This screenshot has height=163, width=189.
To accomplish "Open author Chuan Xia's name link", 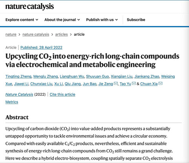I will [x=149, y=84].
